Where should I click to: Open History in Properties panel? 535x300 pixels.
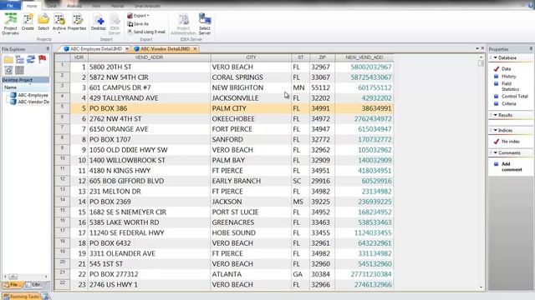[x=509, y=77]
